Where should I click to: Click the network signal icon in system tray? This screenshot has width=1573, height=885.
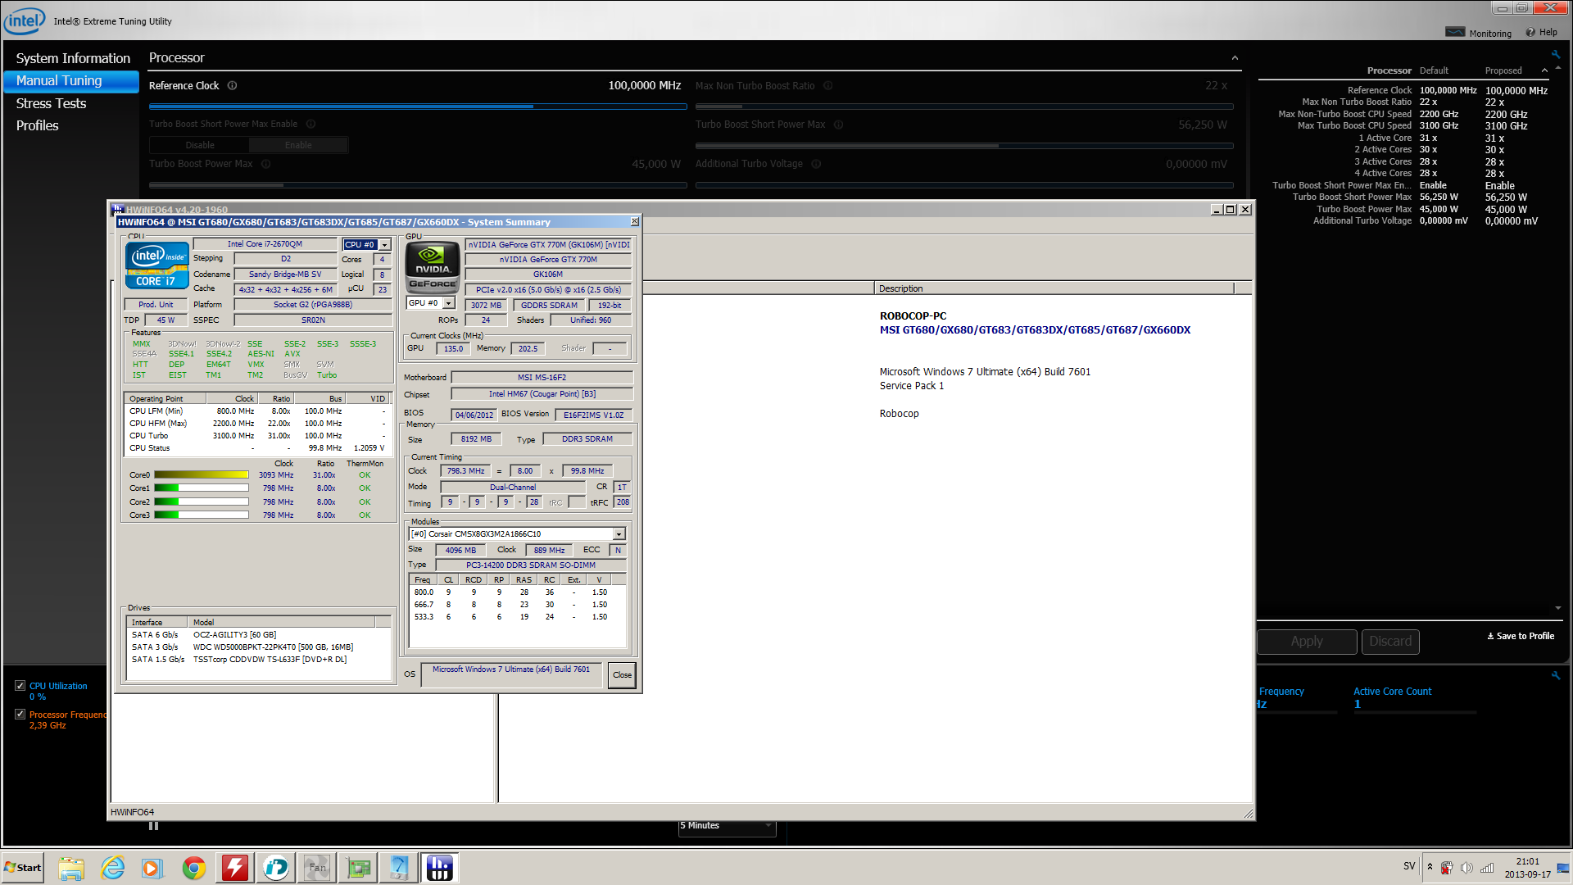point(1487,868)
